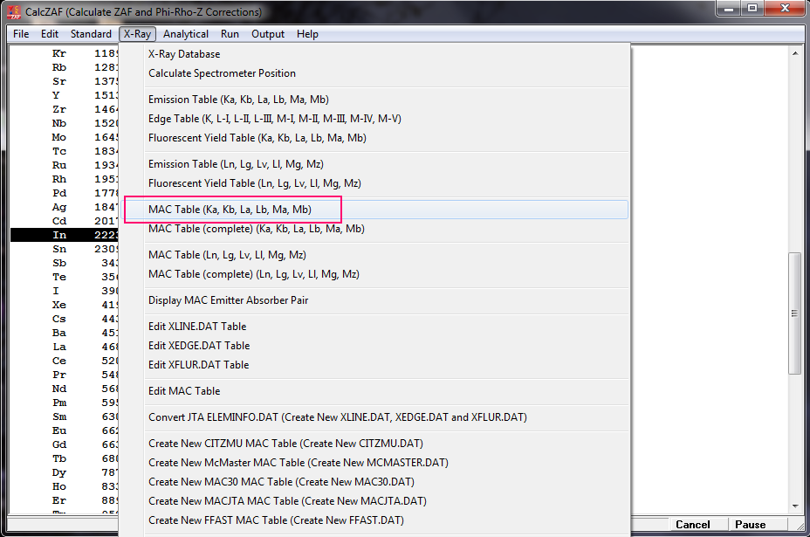Open Edge Table (K, L-I, L-II...) entry
This screenshot has height=537, width=810.
[x=274, y=119]
